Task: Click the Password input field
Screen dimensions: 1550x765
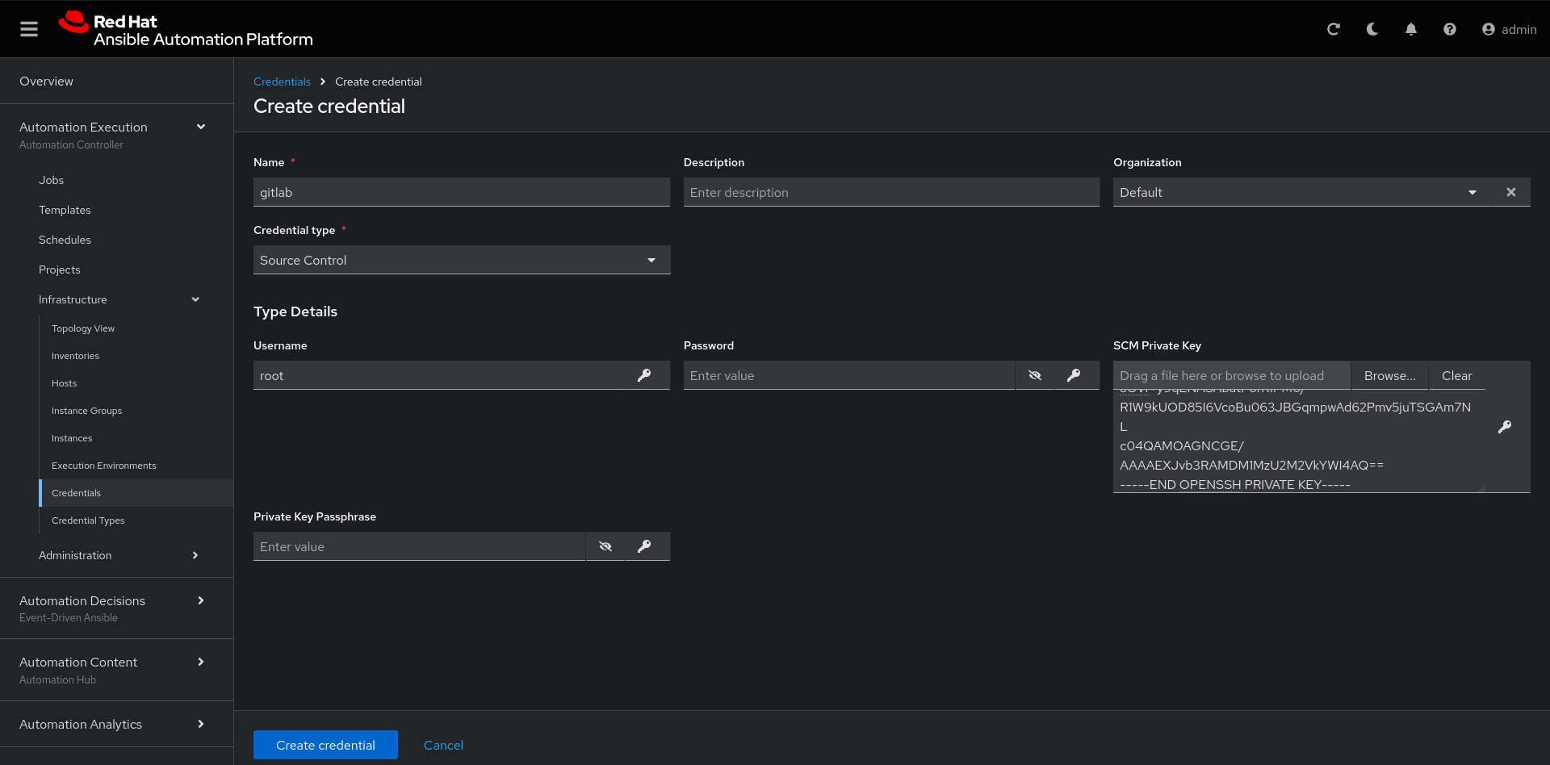Action: point(849,375)
